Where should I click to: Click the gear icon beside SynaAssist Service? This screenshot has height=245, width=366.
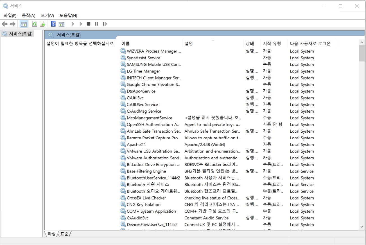tap(123, 58)
